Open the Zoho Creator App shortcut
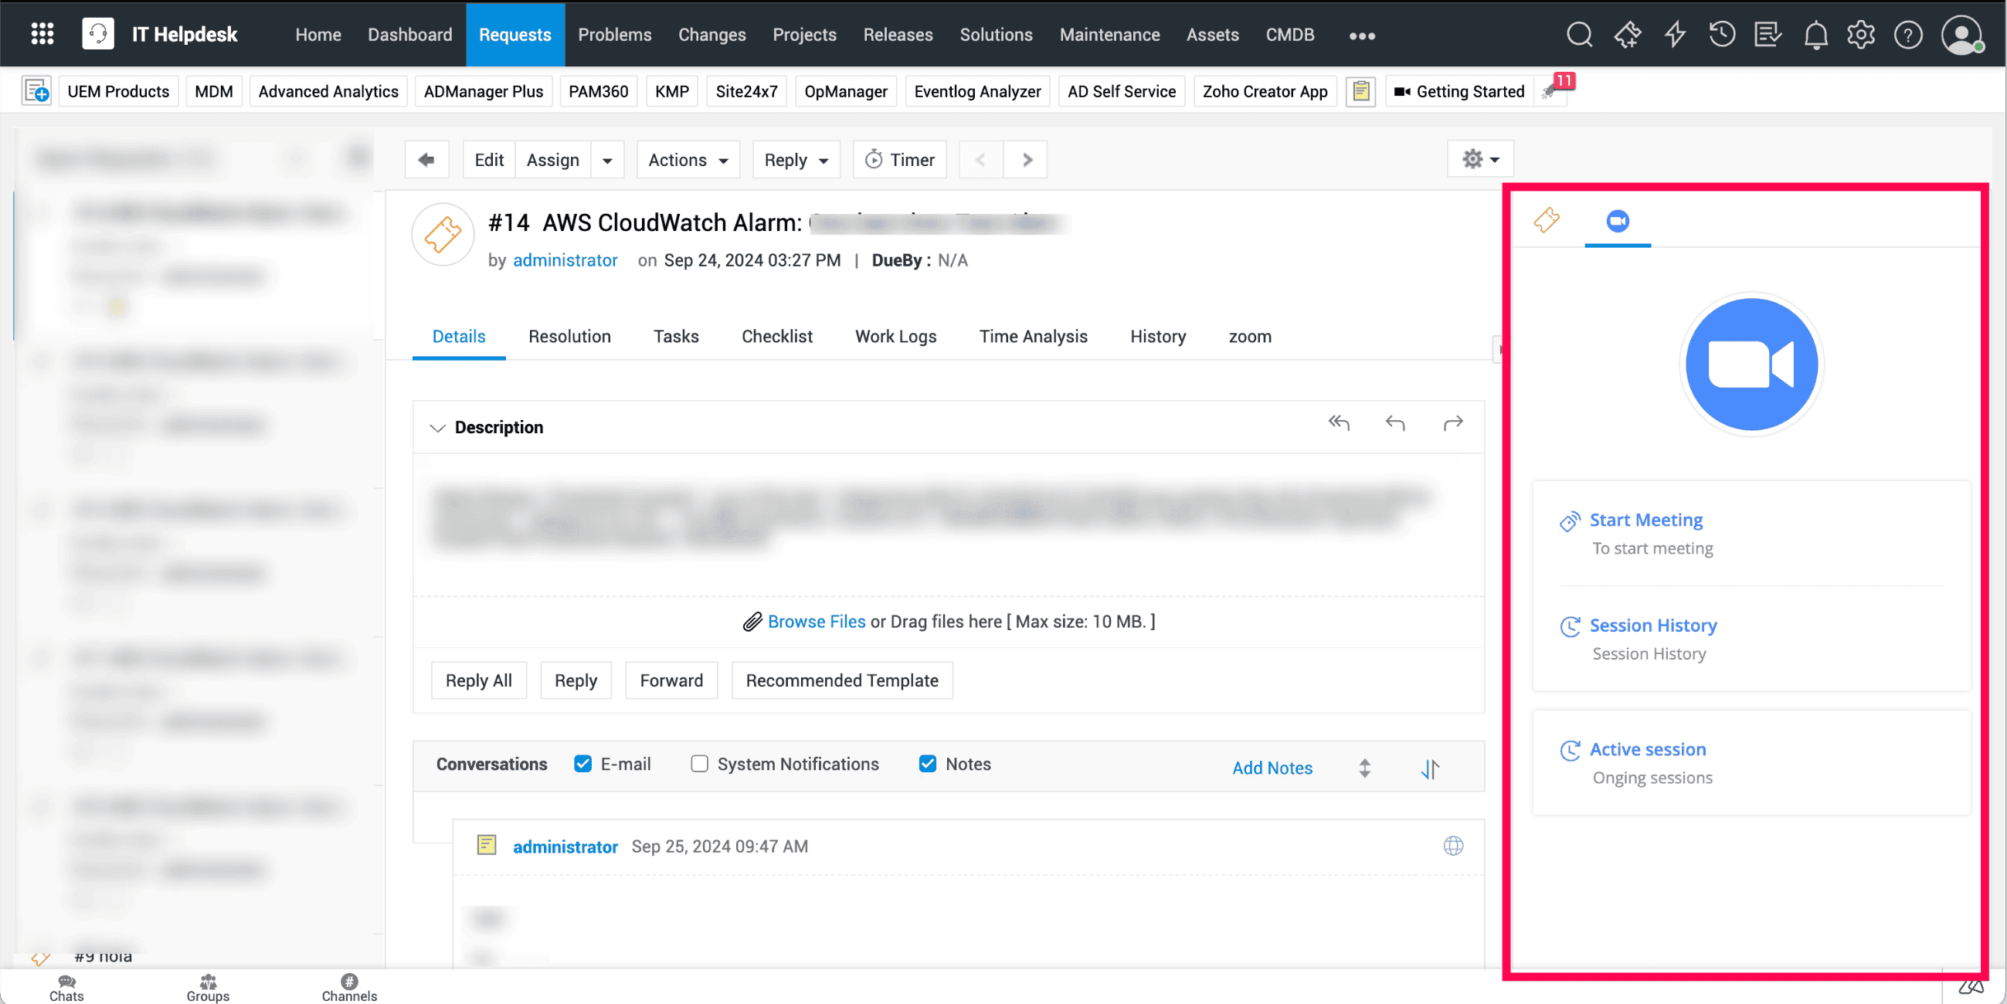The width and height of the screenshot is (2007, 1004). click(1265, 91)
